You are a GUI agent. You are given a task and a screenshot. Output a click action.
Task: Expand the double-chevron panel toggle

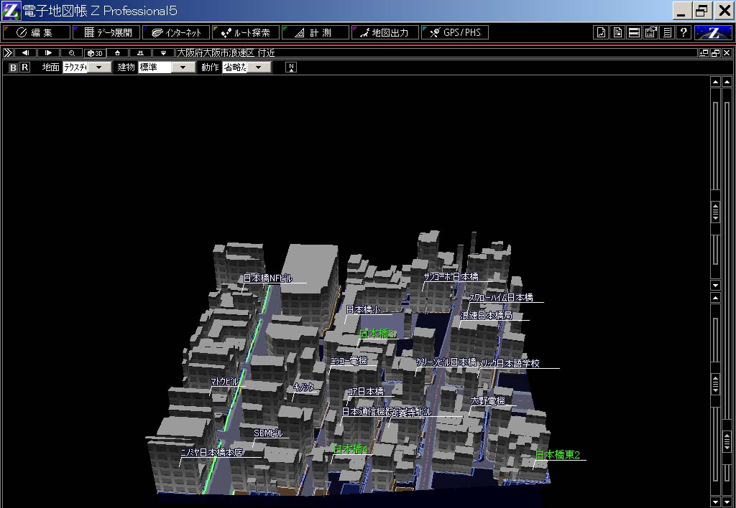tap(8, 53)
